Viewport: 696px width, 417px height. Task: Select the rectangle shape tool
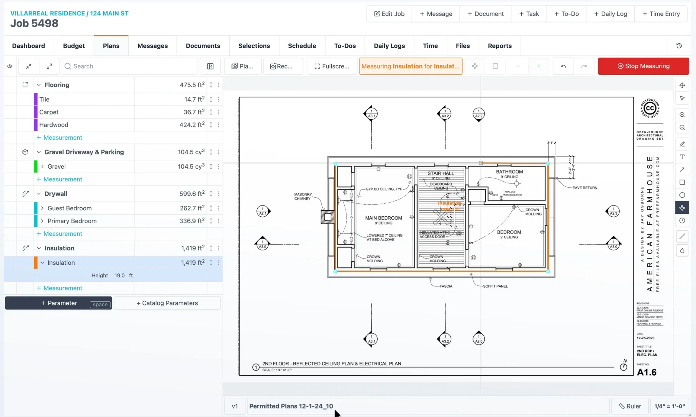[682, 182]
